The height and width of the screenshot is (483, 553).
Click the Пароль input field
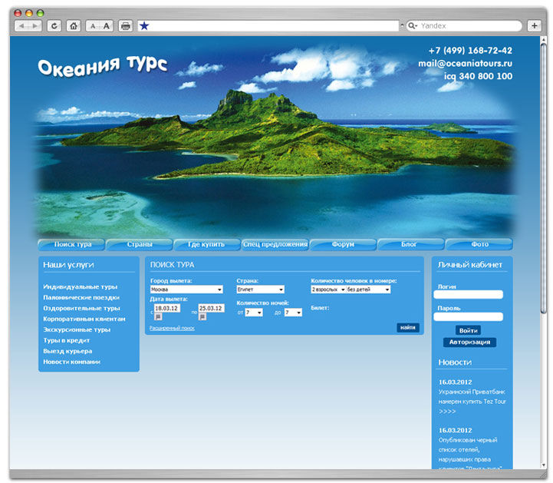(x=468, y=316)
